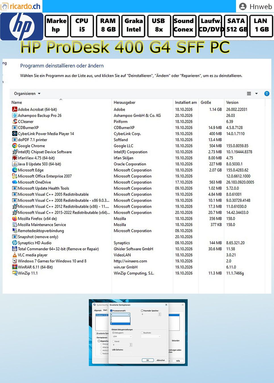Select the Total Commander floppy icon
Screen dimensions: 274x383
point(14,249)
